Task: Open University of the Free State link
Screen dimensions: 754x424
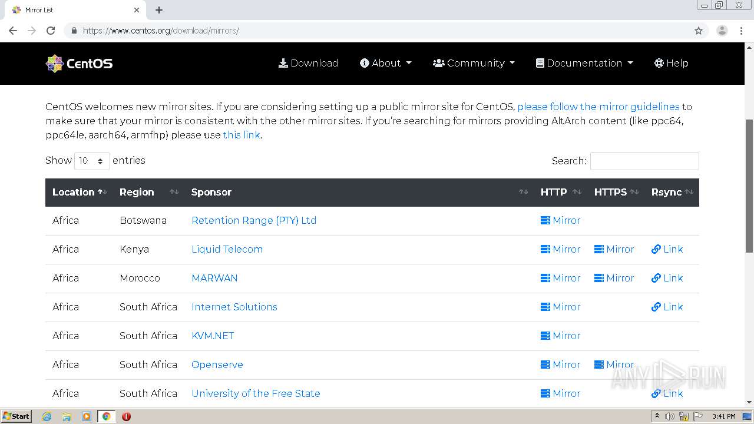Action: 256,393
